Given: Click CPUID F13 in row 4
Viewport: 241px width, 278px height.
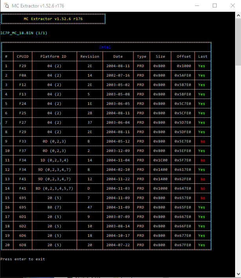Looking at the screenshot, I should (22, 94).
